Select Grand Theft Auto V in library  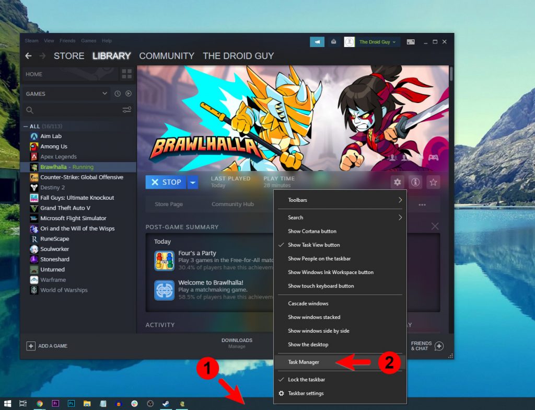78,208
